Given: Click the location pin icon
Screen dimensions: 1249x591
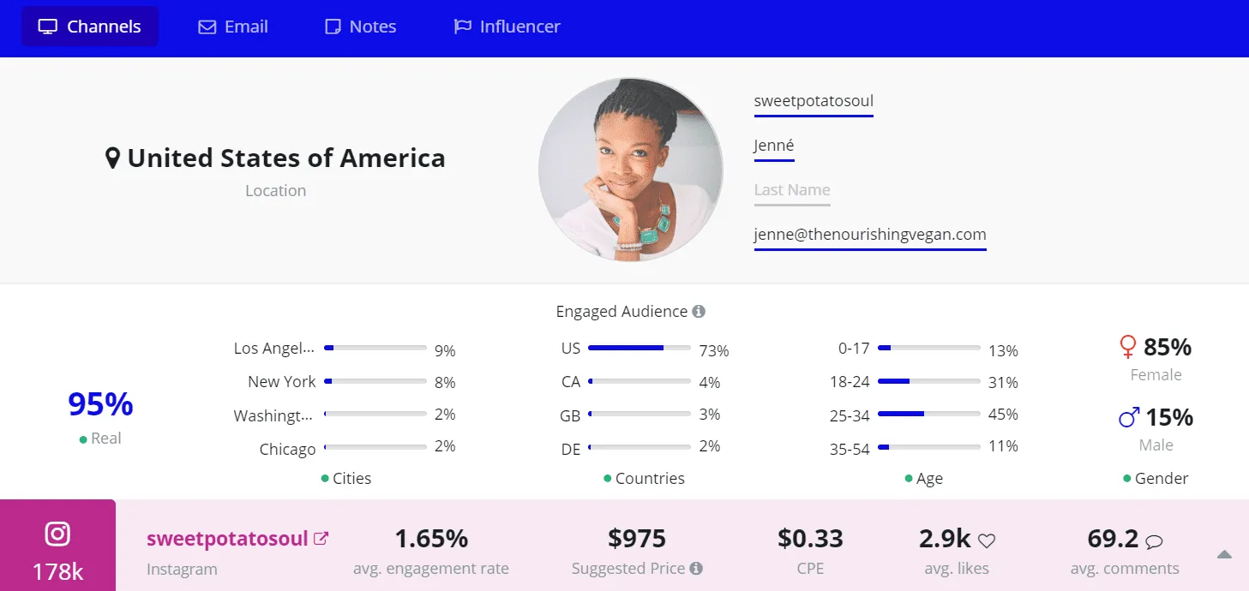Looking at the screenshot, I should coord(112,158).
